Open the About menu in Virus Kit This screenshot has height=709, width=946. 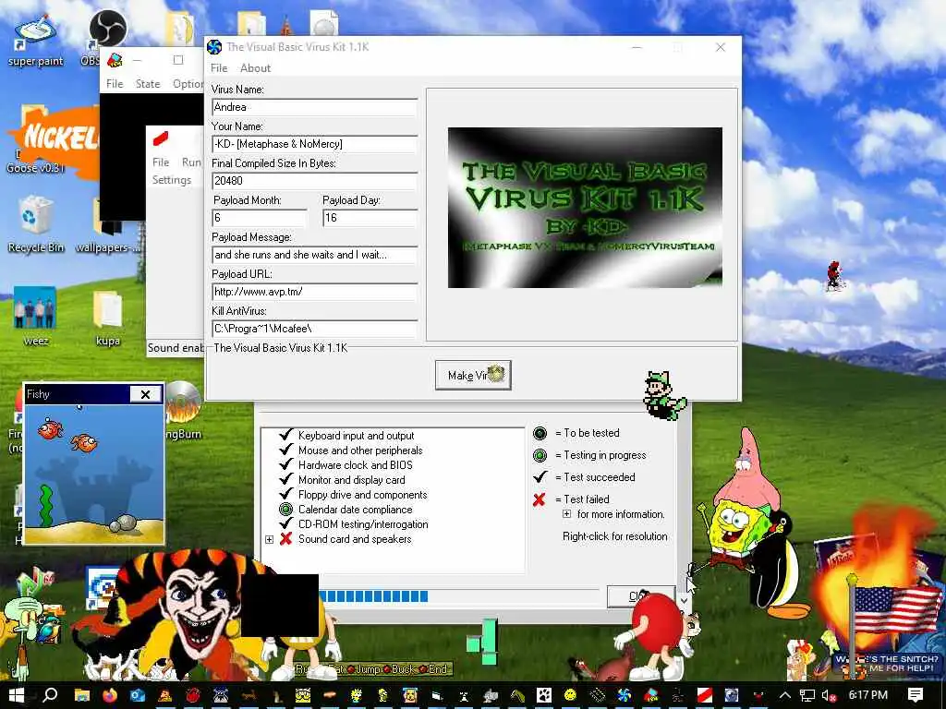point(255,68)
